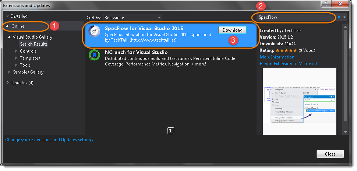This screenshot has width=357, height=171.
Task: Expand the Controls node
Action: [x=16, y=51]
